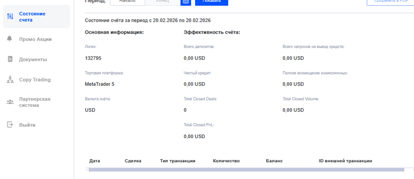Focus the Начало date field
Viewport: 414px width, 179px height.
[127, 2]
